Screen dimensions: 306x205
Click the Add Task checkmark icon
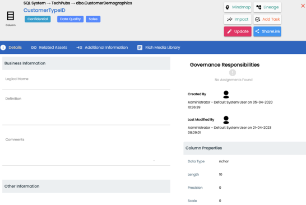(x=258, y=19)
